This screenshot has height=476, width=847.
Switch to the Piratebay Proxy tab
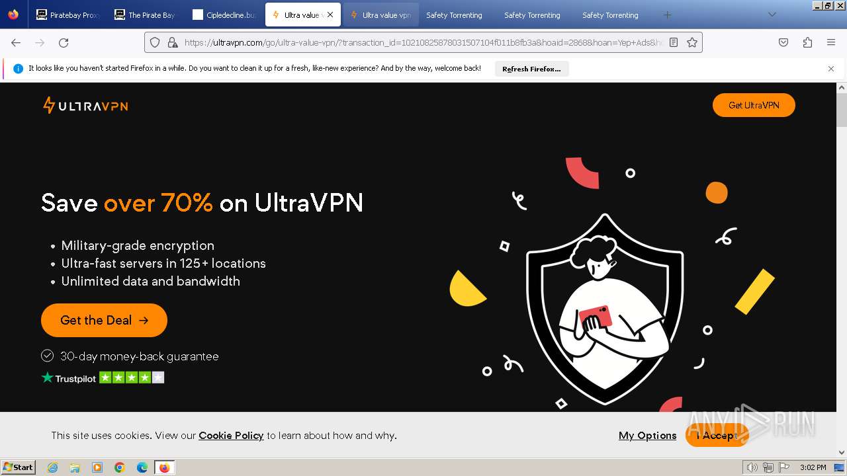(68, 15)
